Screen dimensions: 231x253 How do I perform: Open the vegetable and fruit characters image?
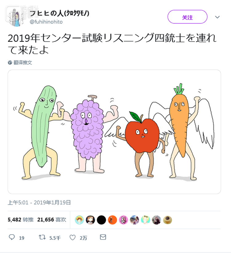(x=114, y=132)
